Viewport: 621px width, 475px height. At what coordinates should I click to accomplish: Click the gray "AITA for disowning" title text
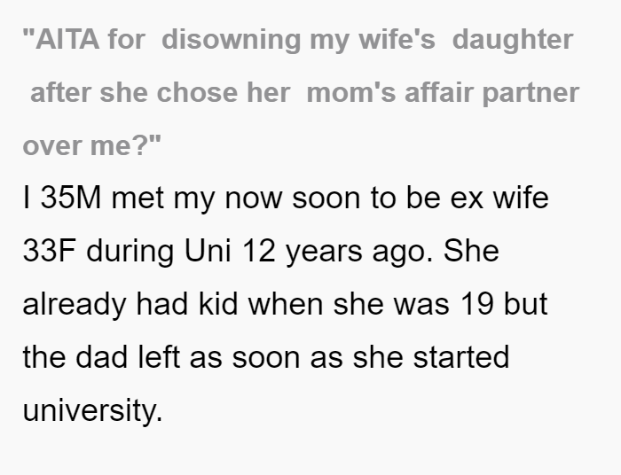click(x=163, y=41)
